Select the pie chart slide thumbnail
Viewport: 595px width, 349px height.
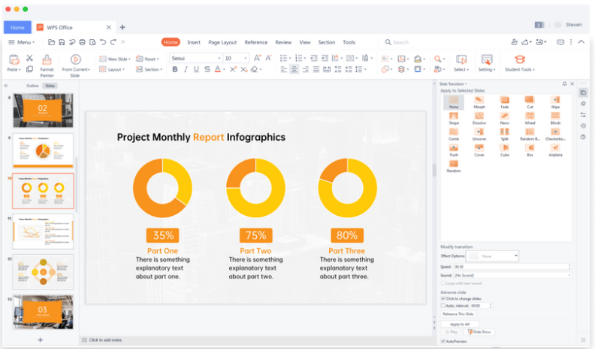coord(44,151)
